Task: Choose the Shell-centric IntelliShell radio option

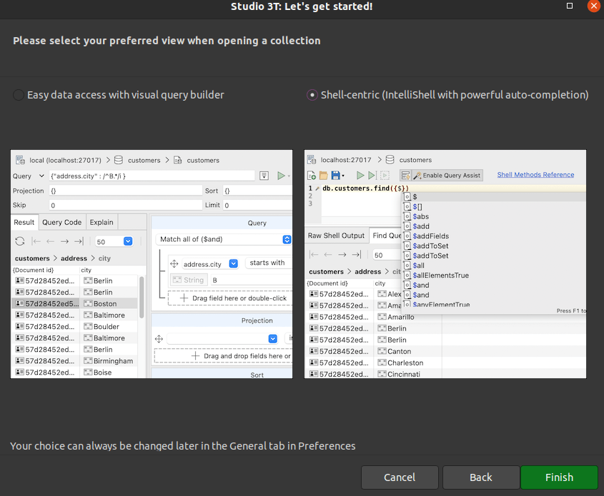Action: (x=447, y=95)
